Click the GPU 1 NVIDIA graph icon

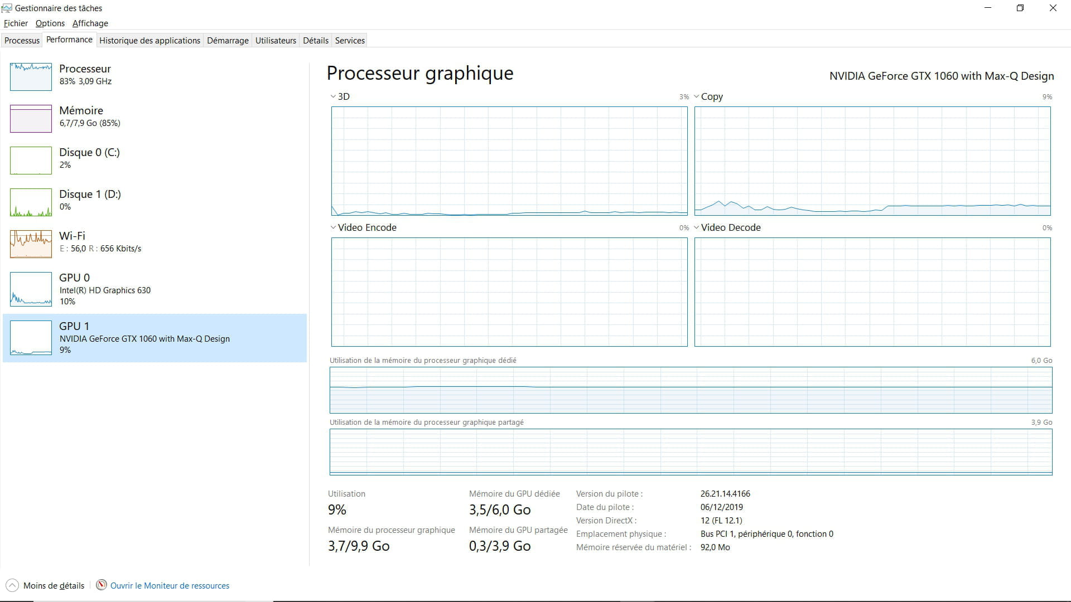pos(31,337)
